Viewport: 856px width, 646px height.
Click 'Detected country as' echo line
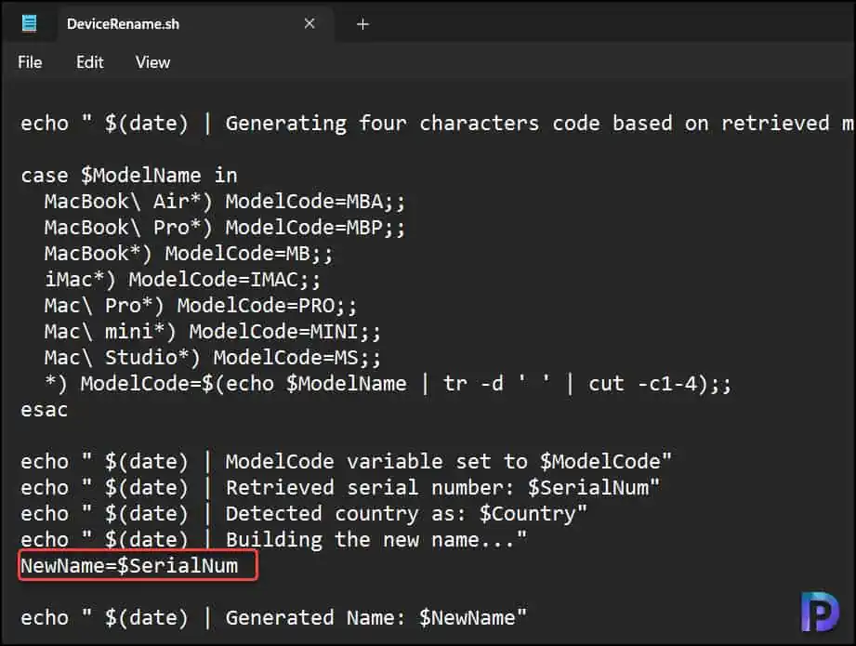coord(304,514)
